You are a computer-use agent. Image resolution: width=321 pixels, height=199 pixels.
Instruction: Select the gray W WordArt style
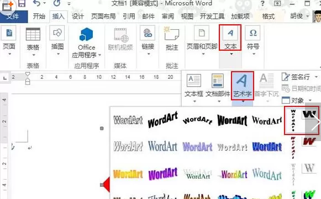(x=309, y=168)
